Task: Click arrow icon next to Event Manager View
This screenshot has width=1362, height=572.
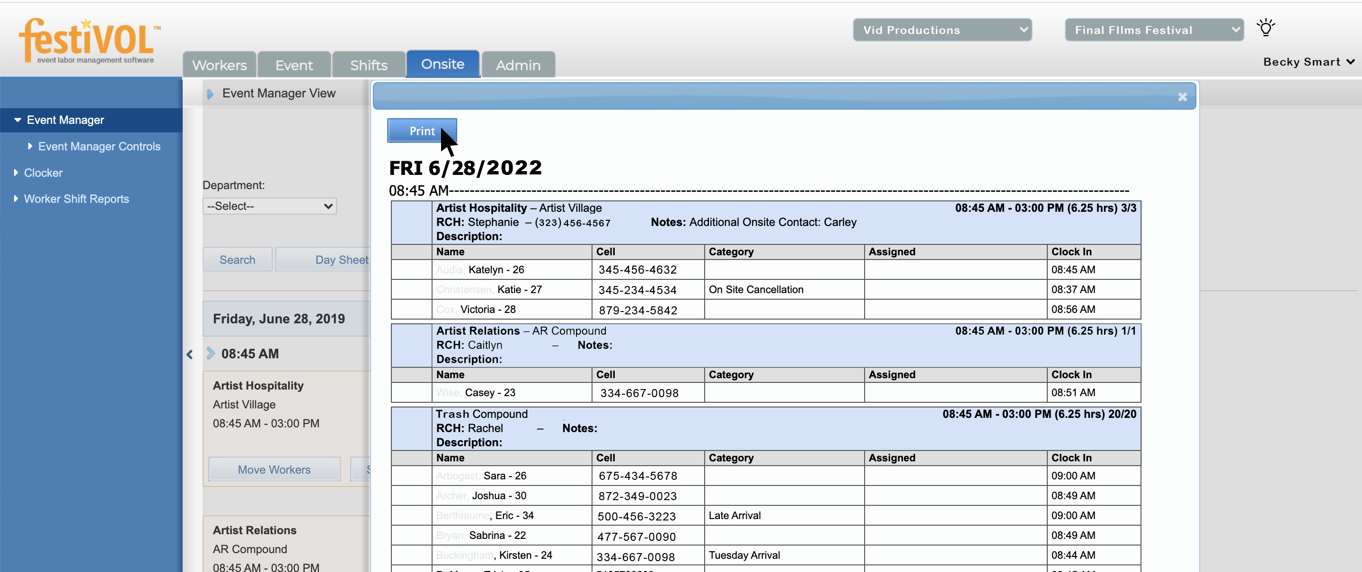Action: pyautogui.click(x=210, y=94)
